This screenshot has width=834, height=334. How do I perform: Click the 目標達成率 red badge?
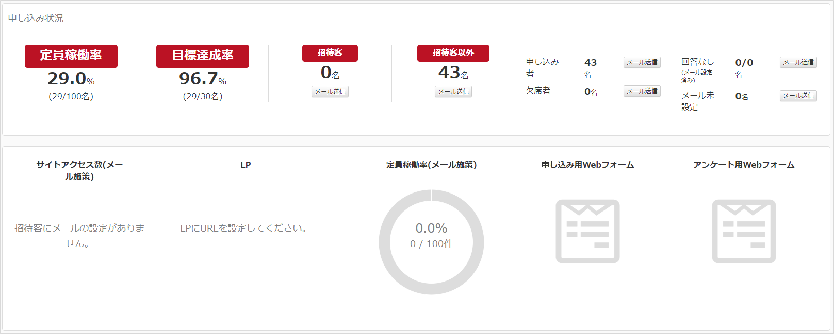point(203,56)
